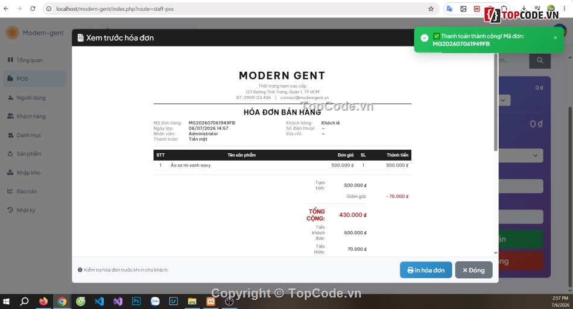
Task: Open Tổng quan in the sidebar
Action: tap(35, 60)
